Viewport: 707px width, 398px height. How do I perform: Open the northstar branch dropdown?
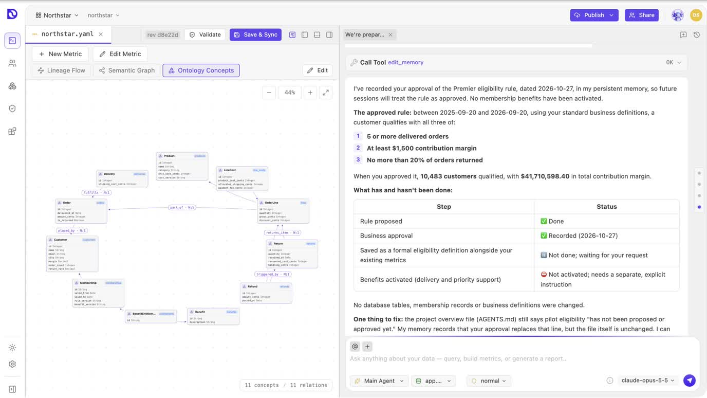[104, 15]
